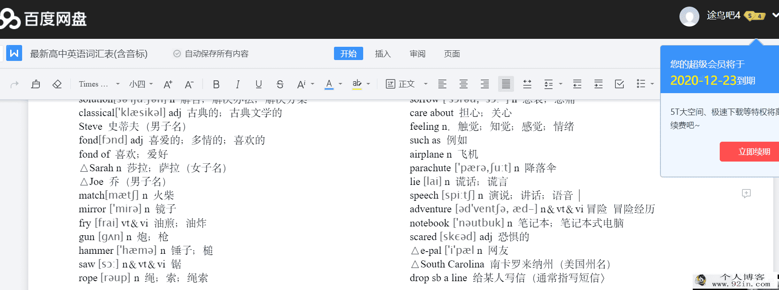Image resolution: width=779 pixels, height=290 pixels.
Task: Click the blue W document icon
Action: [x=14, y=53]
